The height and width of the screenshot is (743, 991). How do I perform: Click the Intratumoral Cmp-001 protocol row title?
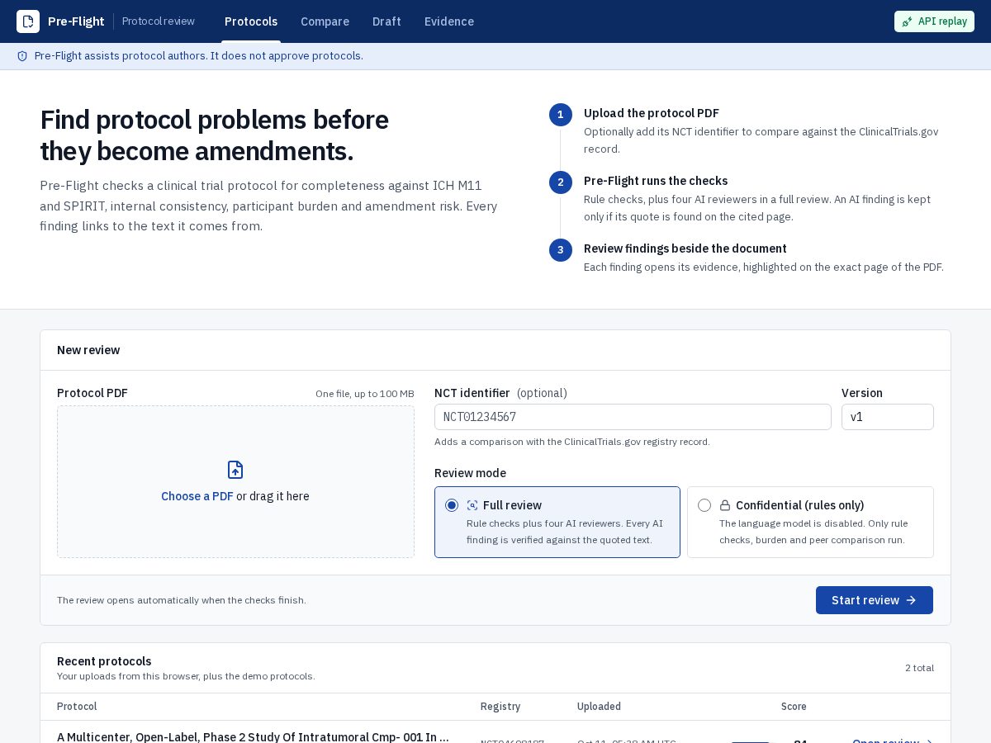(x=254, y=736)
